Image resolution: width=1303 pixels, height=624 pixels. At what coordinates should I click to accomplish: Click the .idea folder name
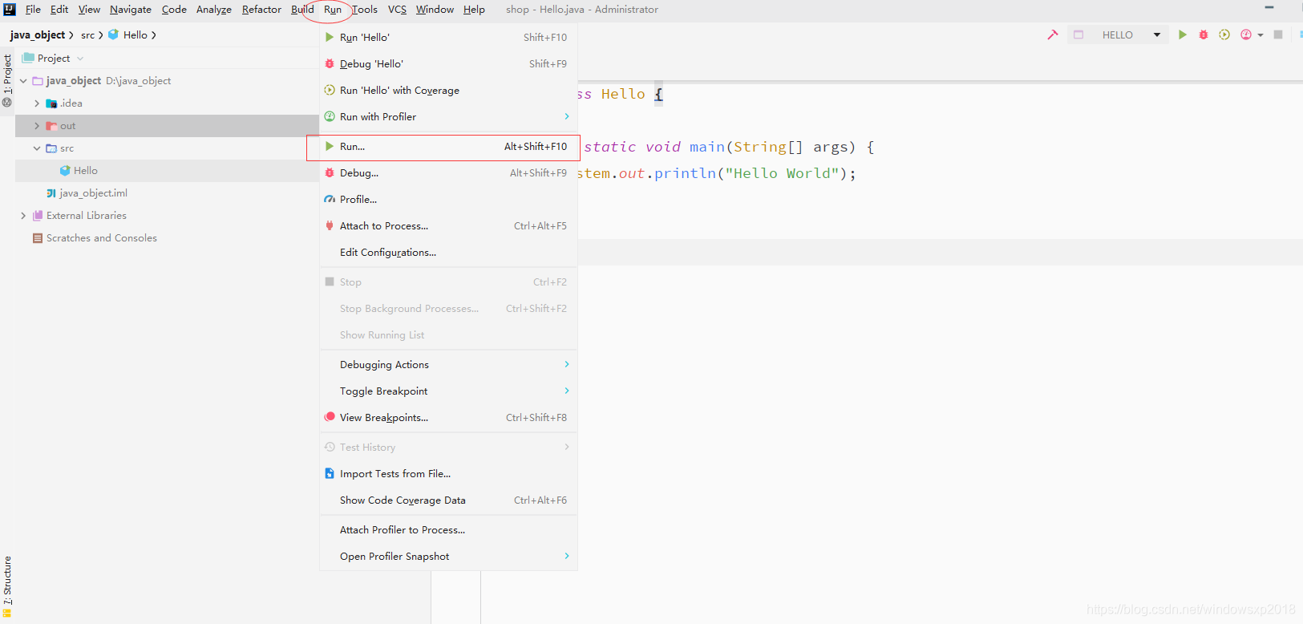coord(71,103)
